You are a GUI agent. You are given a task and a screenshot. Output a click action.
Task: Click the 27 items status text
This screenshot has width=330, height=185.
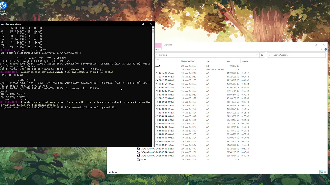click(x=113, y=172)
